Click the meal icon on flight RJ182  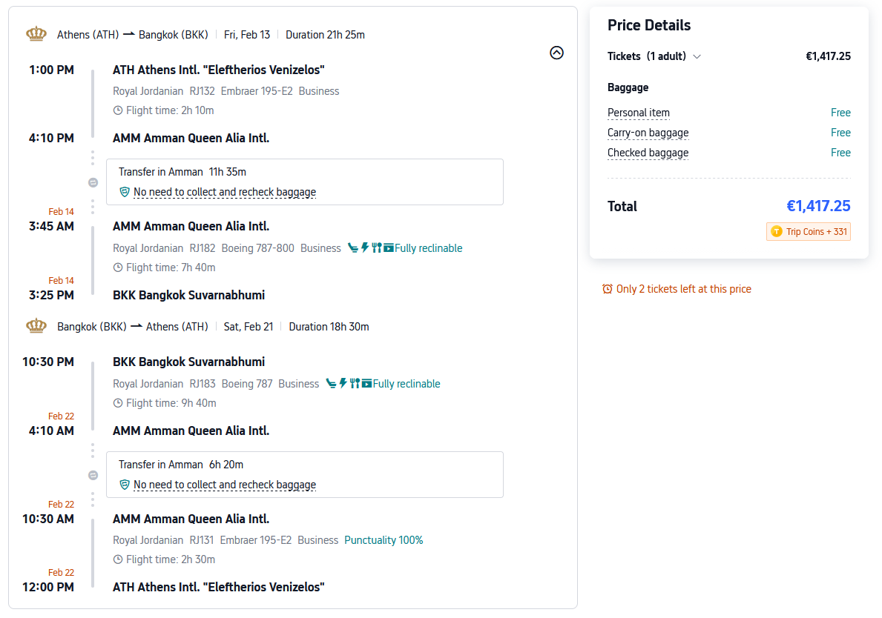point(377,248)
